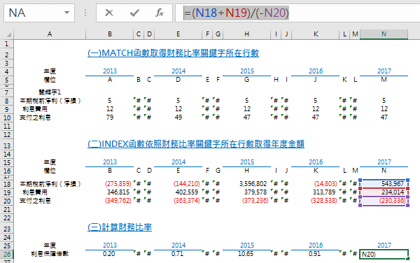Click the 0.20 ratio cell in row 26
The height and width of the screenshot is (263, 420).
point(110,254)
